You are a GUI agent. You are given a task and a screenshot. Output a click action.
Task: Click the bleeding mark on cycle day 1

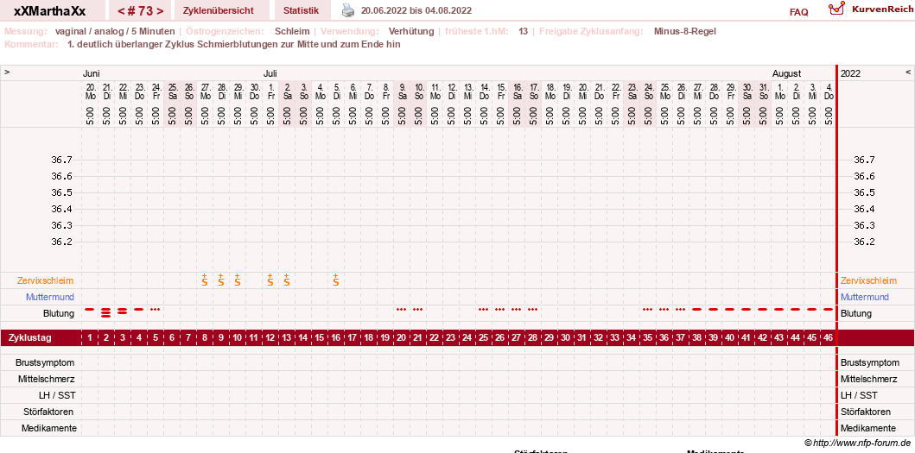(x=89, y=309)
